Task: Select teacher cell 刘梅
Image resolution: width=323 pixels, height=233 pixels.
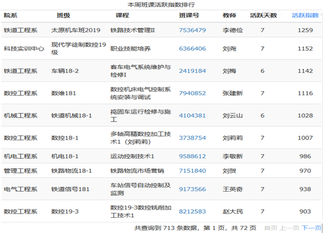Action: tap(230, 71)
